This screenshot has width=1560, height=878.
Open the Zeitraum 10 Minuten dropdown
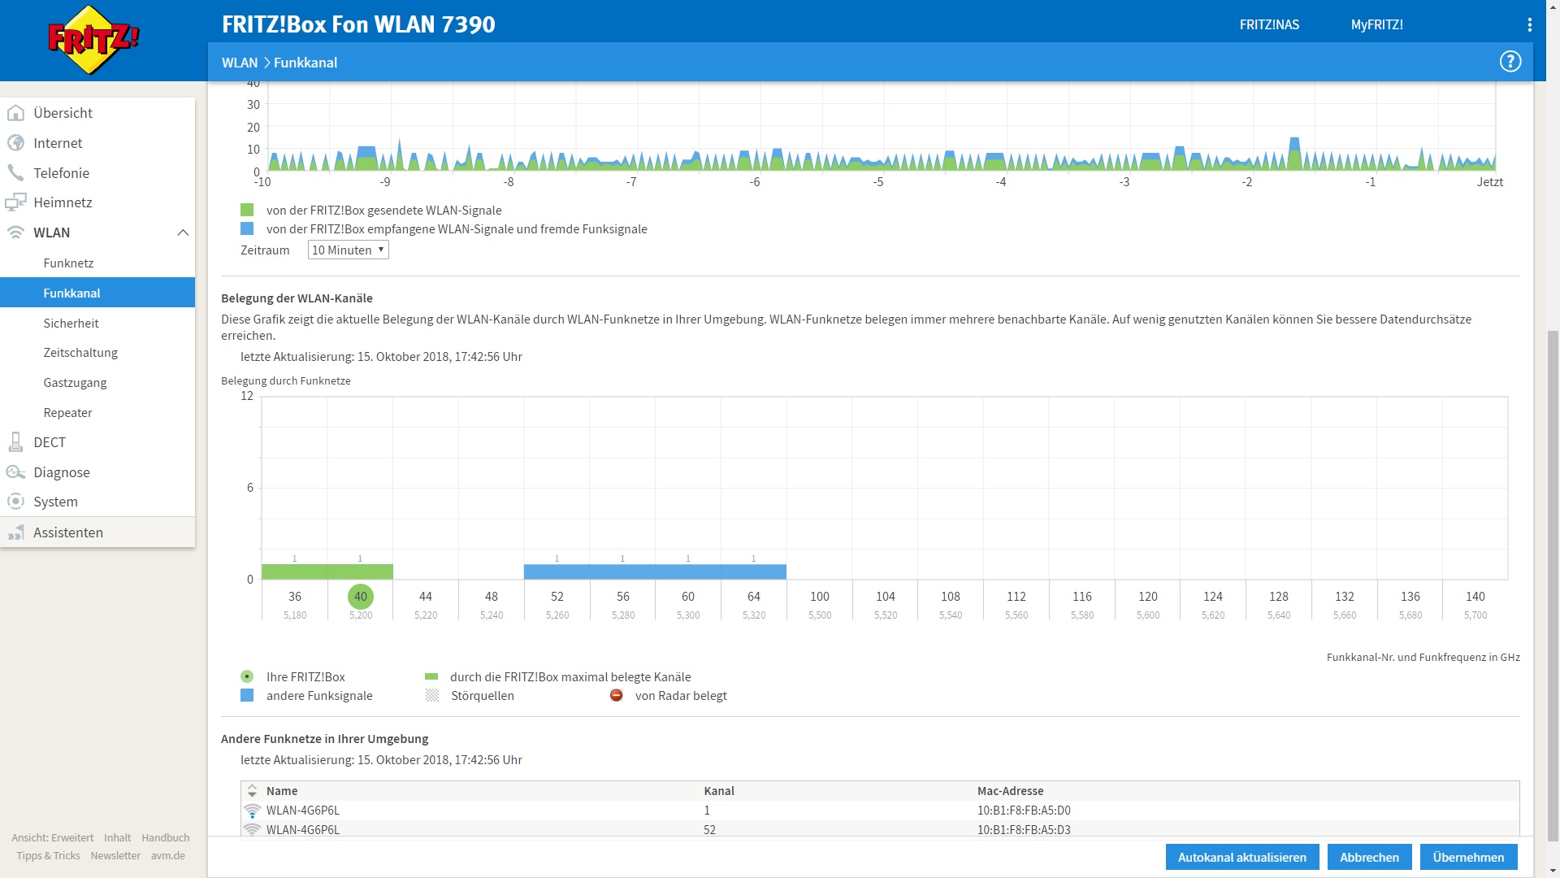(348, 250)
